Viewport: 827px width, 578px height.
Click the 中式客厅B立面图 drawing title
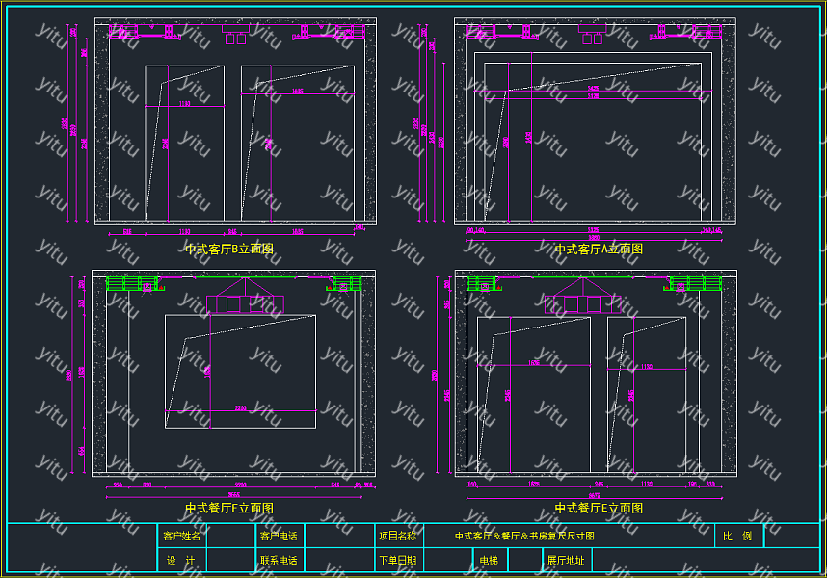coord(229,249)
